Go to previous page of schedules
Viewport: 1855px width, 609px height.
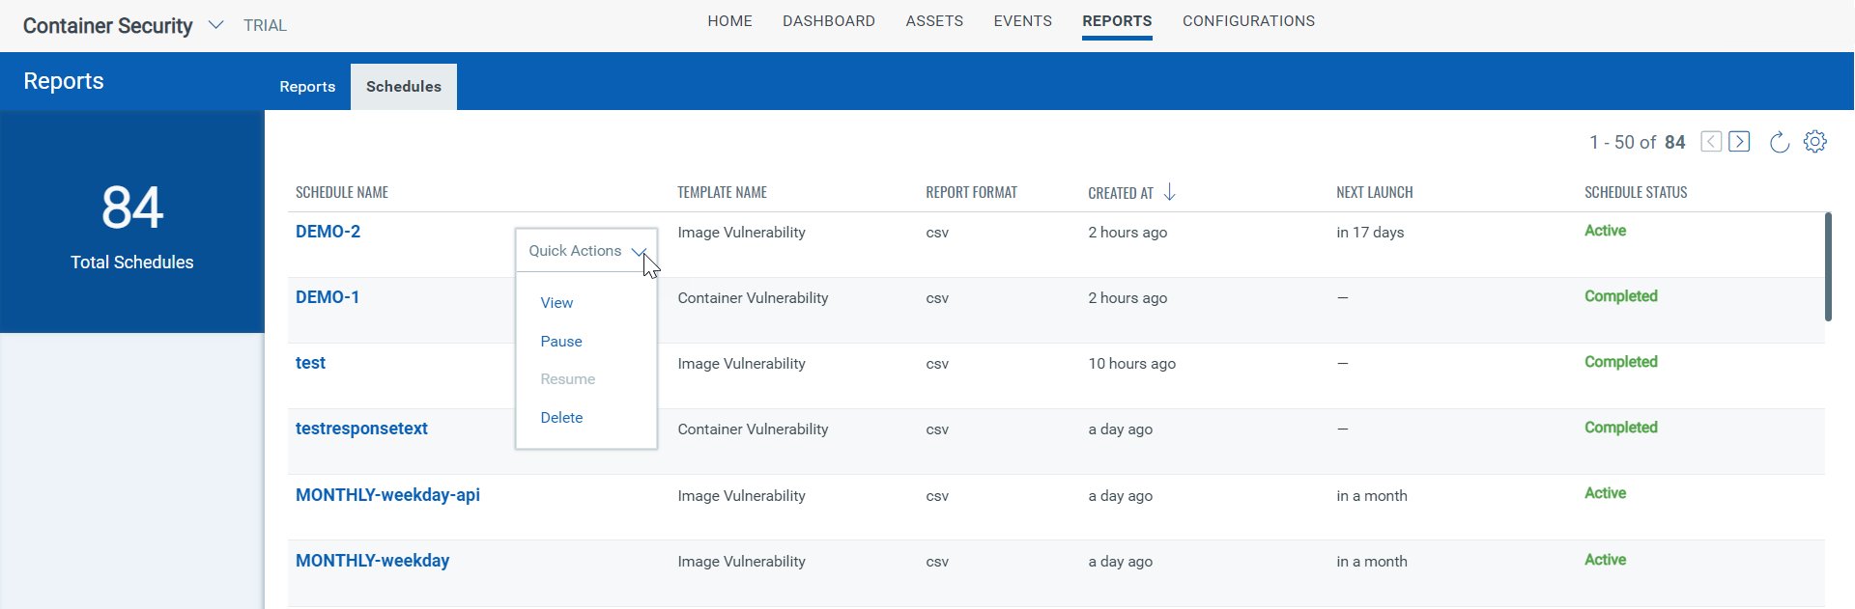(x=1711, y=142)
